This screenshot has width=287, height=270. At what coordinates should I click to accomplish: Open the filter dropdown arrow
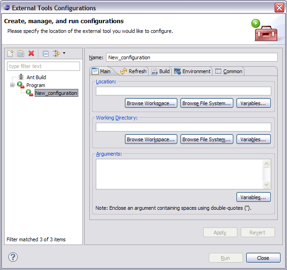64,53
